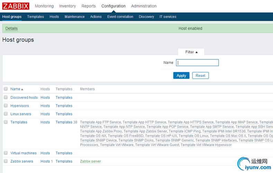Open the Reports menu
The image size is (273, 173).
(x=89, y=6)
